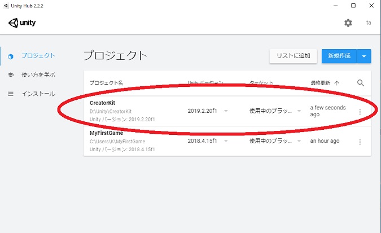The width and height of the screenshot is (381, 233).
Task: Click the Unity logo in header
Action: [x=22, y=23]
